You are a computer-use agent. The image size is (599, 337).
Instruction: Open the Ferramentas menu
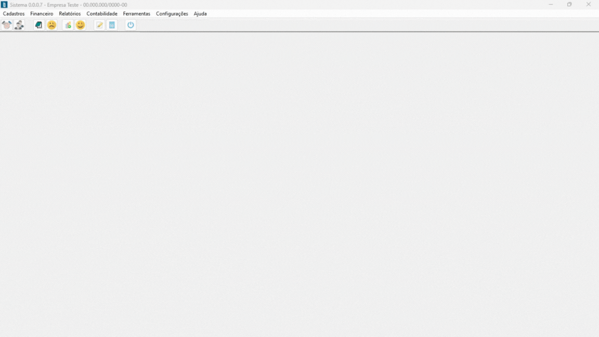point(136,14)
